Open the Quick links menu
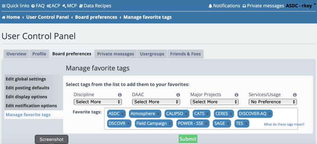The height and width of the screenshot is (144, 317). tap(16, 6)
